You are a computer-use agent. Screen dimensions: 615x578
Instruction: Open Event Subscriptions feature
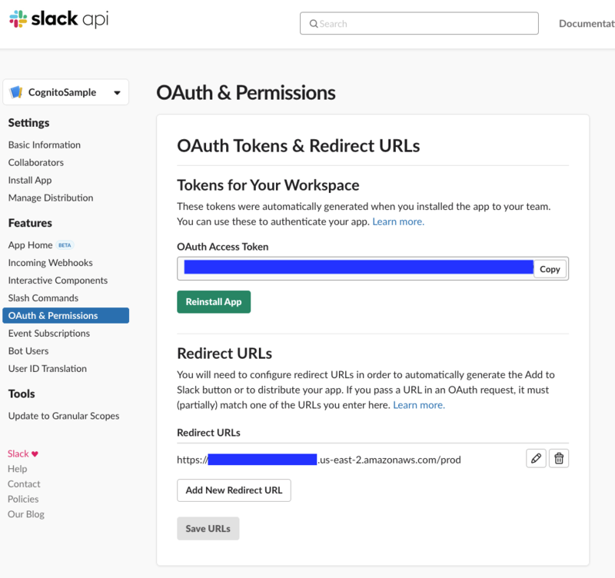49,334
